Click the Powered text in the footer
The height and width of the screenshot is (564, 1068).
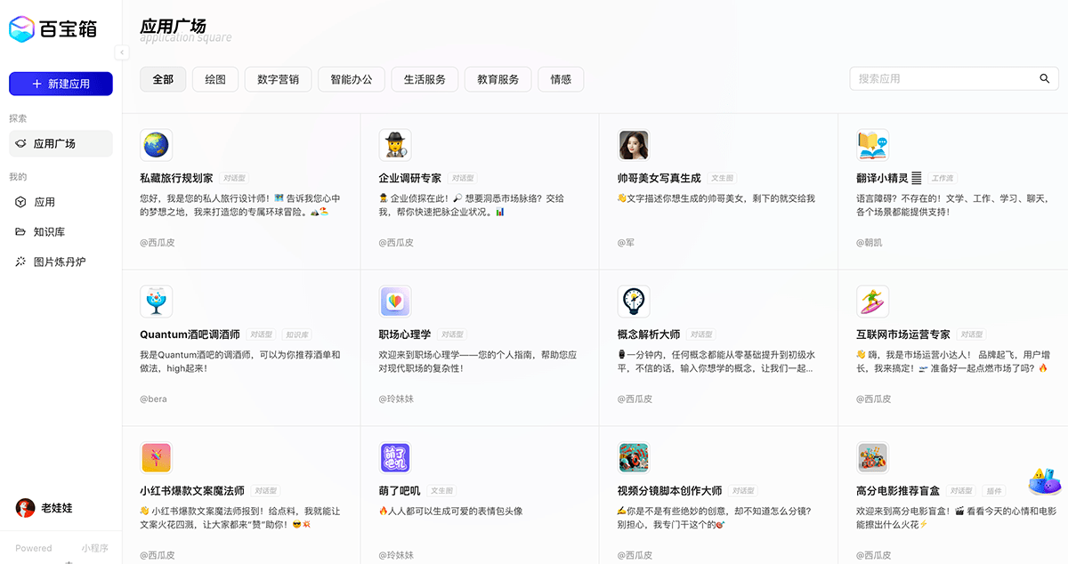[x=34, y=548]
